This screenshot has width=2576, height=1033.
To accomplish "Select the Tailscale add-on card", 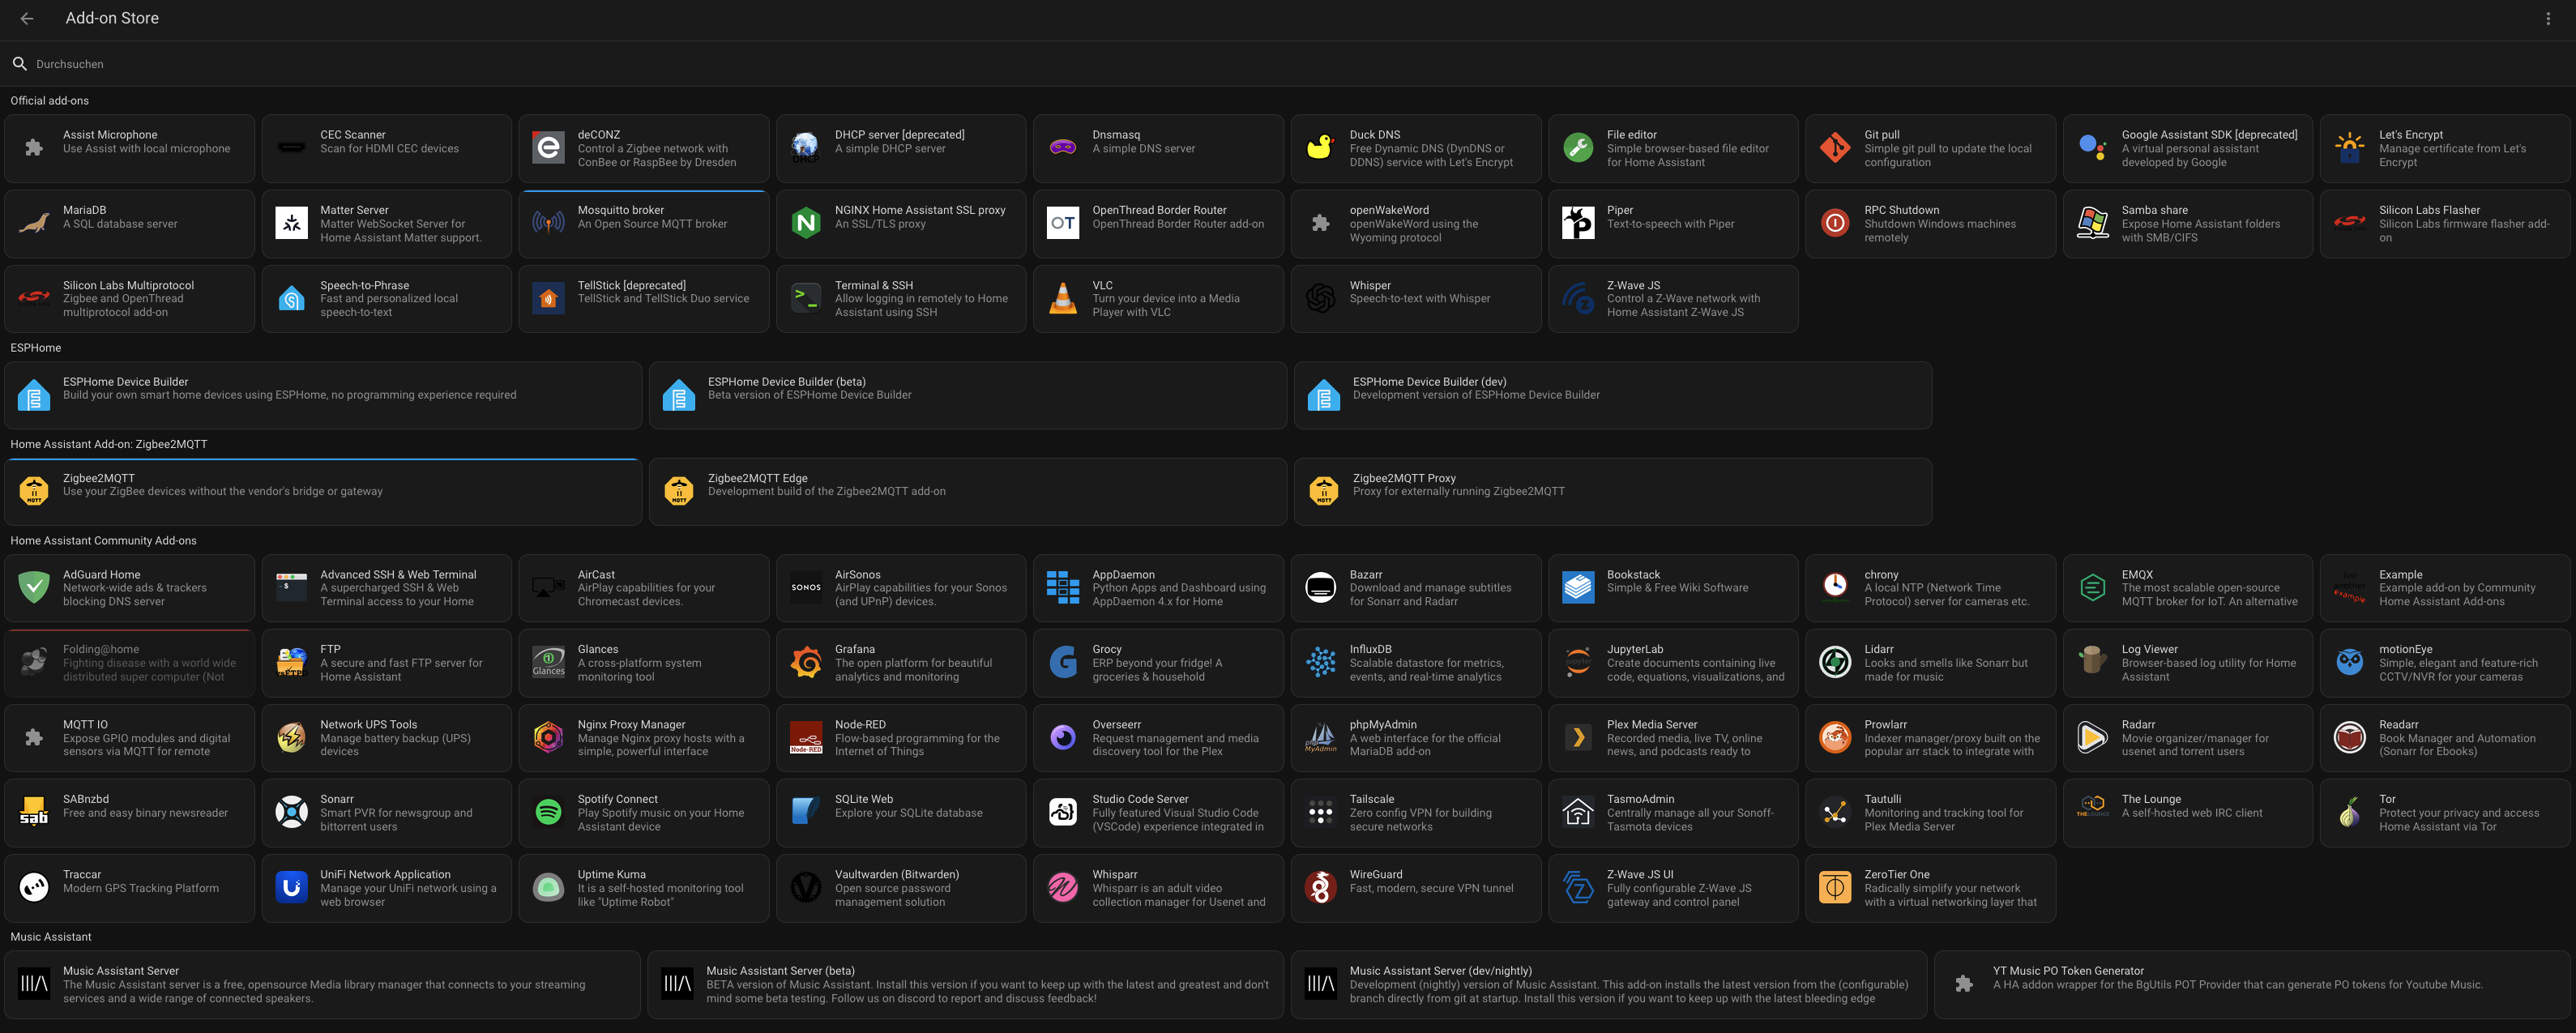I will pos(1416,812).
